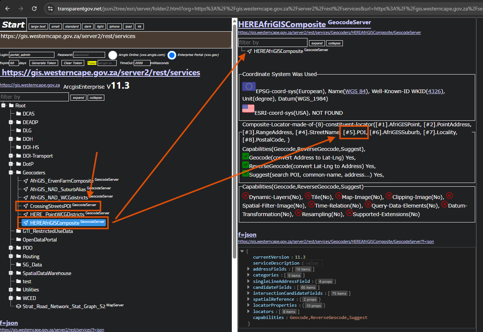Expand the DEADP folder node
Image resolution: width=483 pixels, height=332 pixels.
(11, 122)
